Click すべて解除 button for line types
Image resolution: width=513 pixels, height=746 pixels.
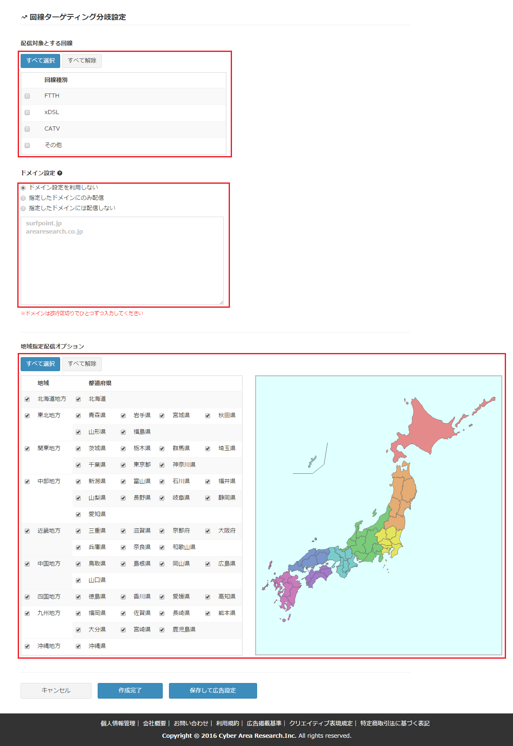(x=82, y=61)
